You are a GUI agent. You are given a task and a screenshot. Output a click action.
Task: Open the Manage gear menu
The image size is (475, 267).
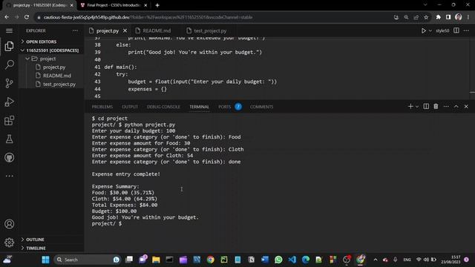tap(10, 243)
